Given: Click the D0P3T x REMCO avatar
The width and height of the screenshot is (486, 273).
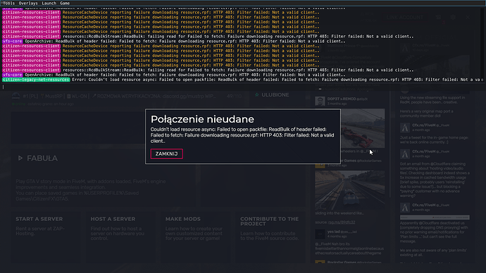Looking at the screenshot, I should 320,101.
